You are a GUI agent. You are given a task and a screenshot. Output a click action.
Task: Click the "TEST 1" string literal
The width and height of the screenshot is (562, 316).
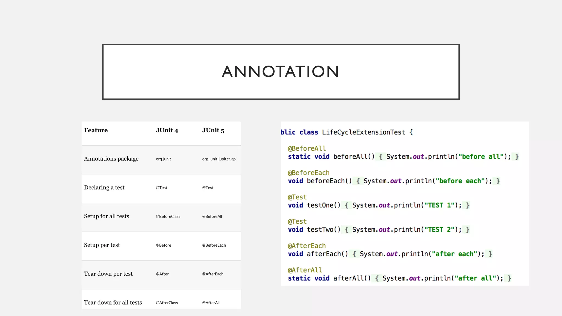[439, 205]
